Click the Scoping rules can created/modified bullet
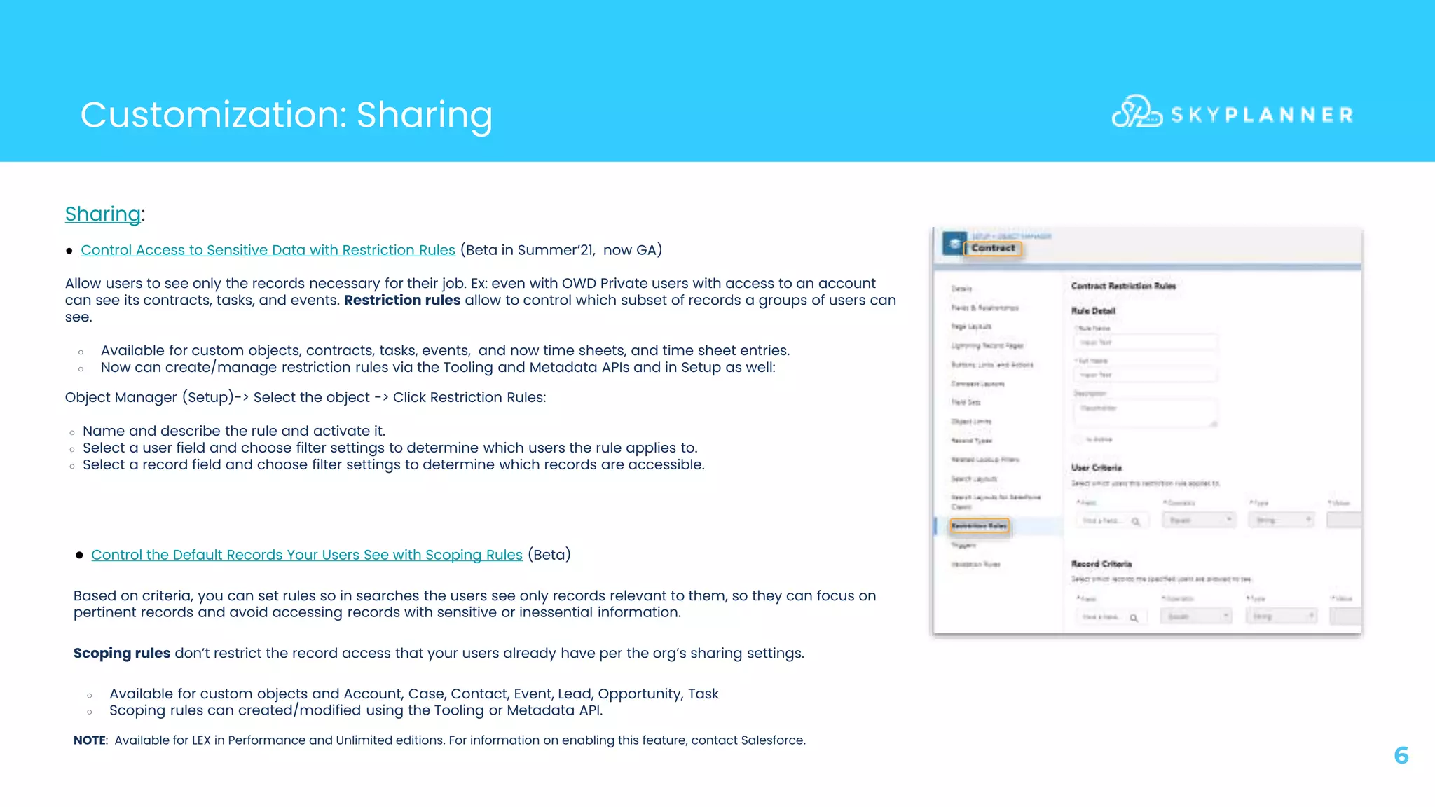 click(x=356, y=711)
